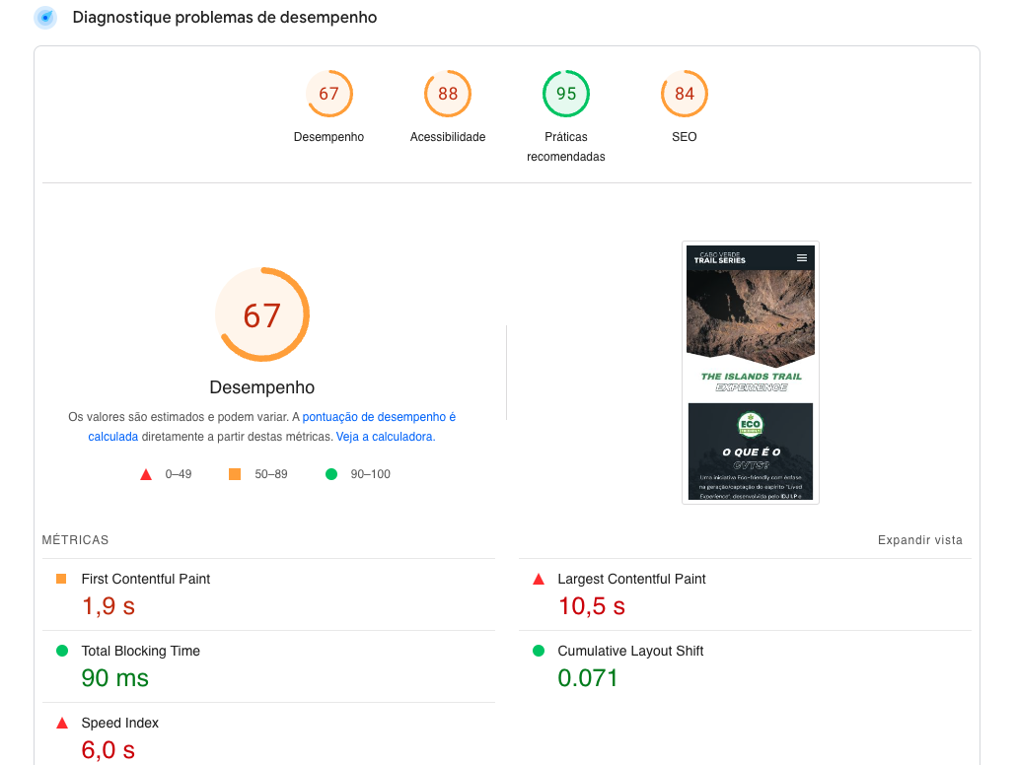
Task: Open the 'pontuação de desempenho é calculada' link
Action: tap(379, 417)
